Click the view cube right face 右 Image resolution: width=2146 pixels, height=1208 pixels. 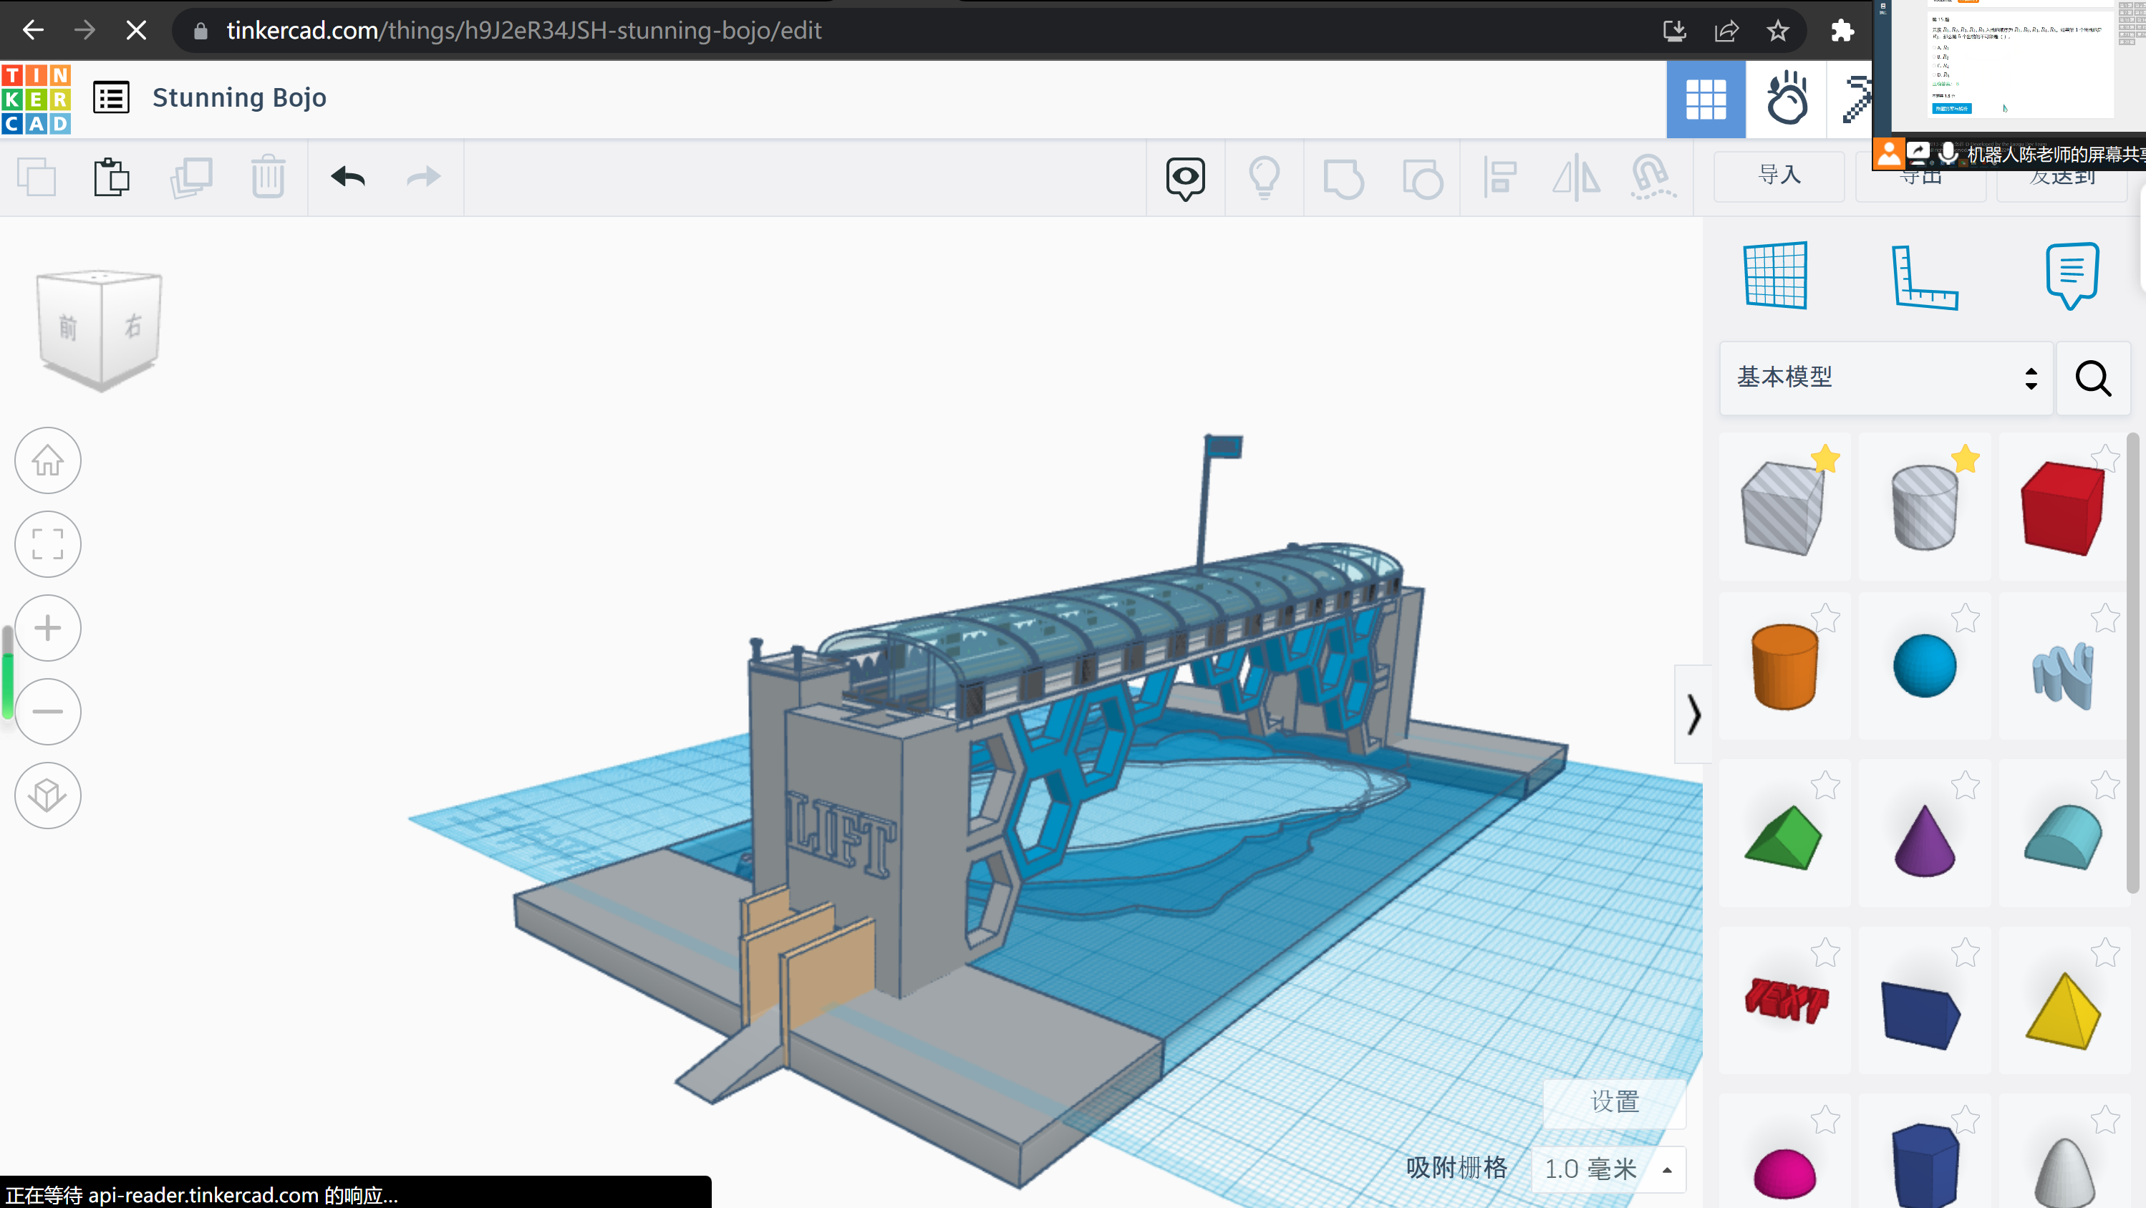(132, 327)
